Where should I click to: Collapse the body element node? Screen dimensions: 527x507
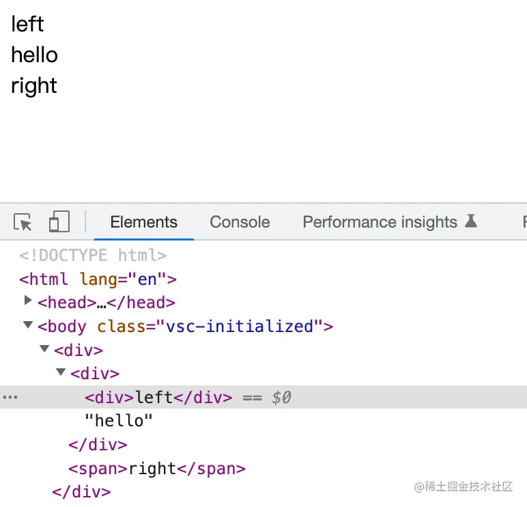28,325
